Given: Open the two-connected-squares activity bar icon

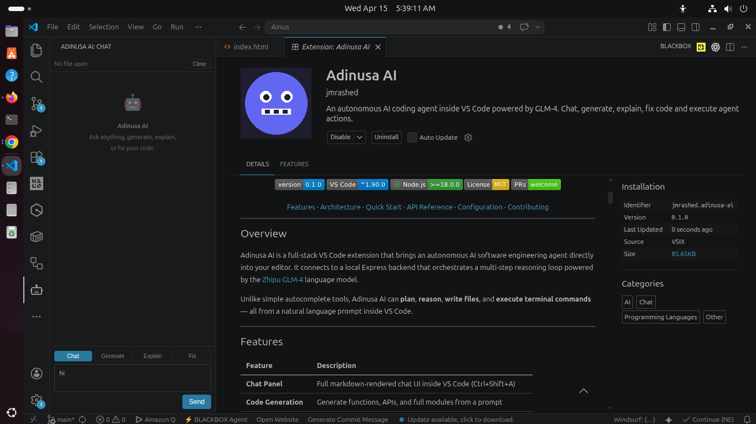Looking at the screenshot, I should (37, 263).
